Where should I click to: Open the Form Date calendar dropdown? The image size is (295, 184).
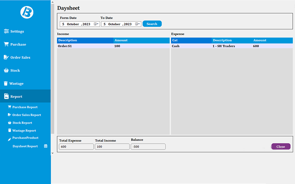point(96,24)
